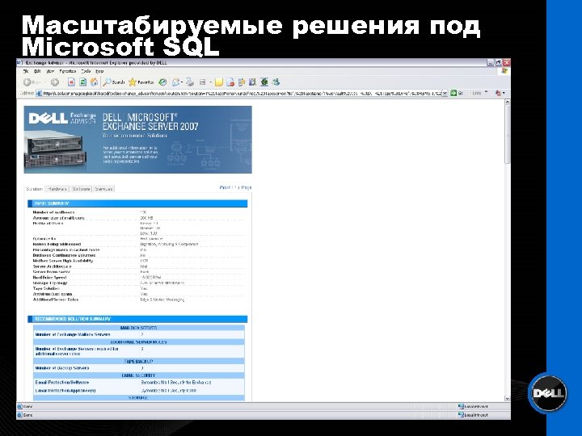Image resolution: width=582 pixels, height=436 pixels.
Task: Click the page scrollbar down arrow
Action: click(x=507, y=398)
